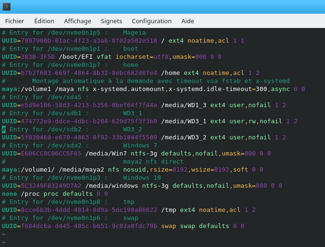Click the cursor block on the /dev/sdb2 comment
Viewport: 325px width, 247px height.
point(4,129)
